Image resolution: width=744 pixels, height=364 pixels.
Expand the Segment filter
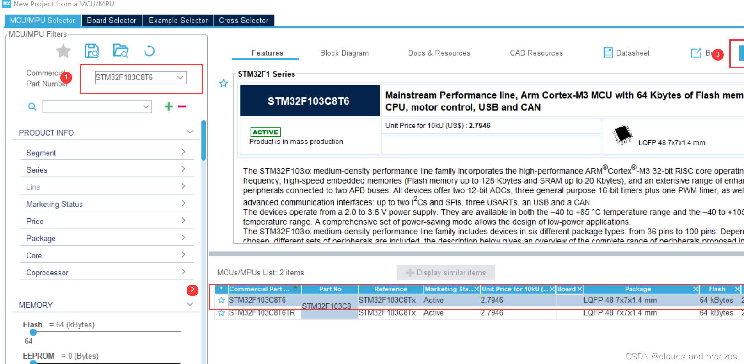183,152
